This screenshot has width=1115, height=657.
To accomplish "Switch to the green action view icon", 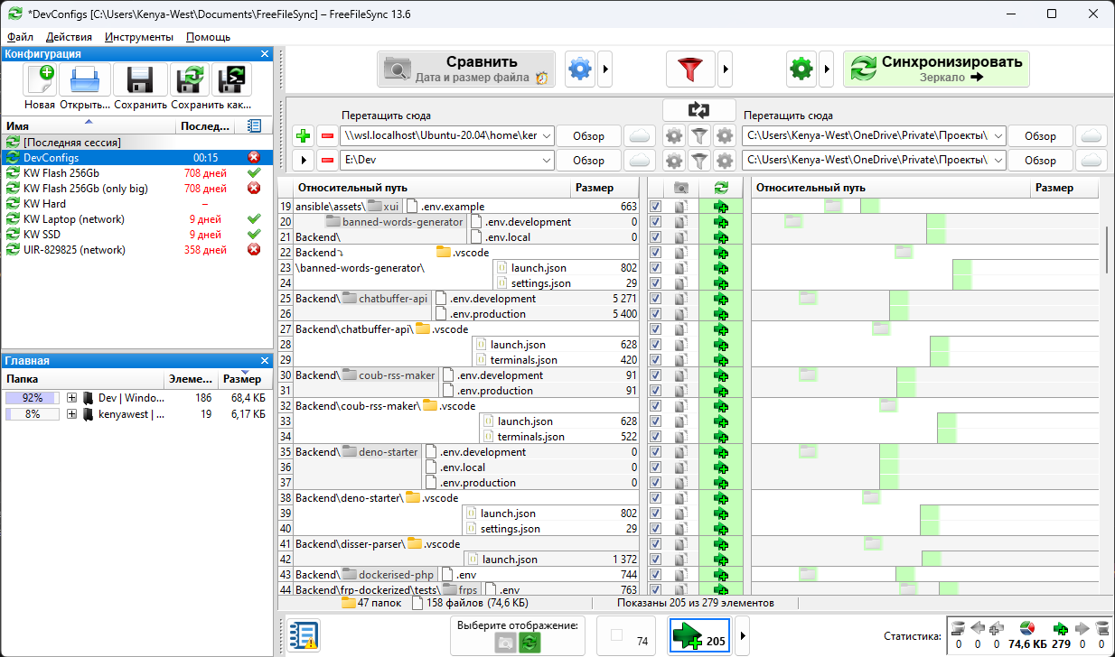I will coord(530,642).
